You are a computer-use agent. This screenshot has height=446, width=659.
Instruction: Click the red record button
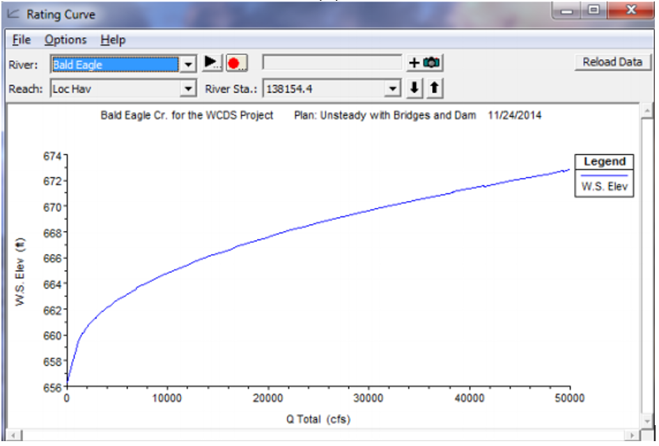point(235,63)
